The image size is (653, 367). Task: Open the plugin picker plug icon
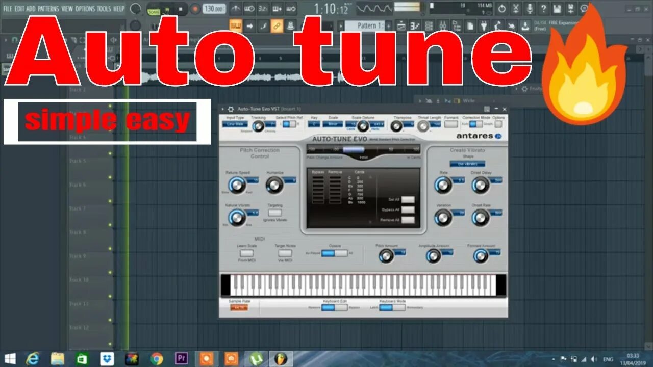tap(485, 25)
